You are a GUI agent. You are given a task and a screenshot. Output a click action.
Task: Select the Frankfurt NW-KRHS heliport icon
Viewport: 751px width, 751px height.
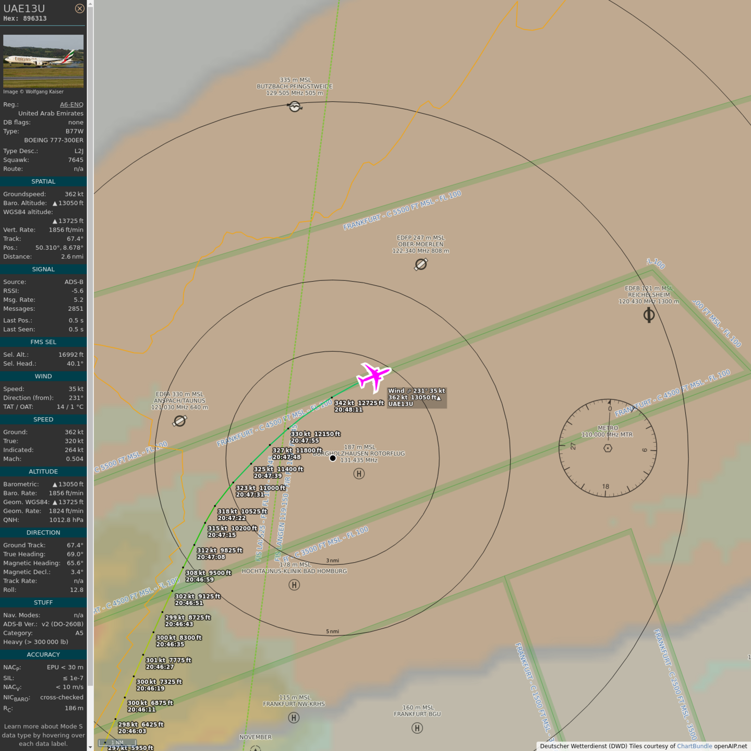(294, 718)
